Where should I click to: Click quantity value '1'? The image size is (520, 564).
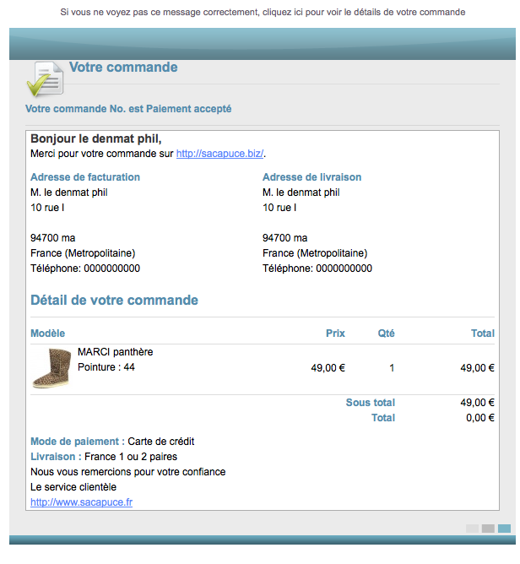tap(392, 367)
